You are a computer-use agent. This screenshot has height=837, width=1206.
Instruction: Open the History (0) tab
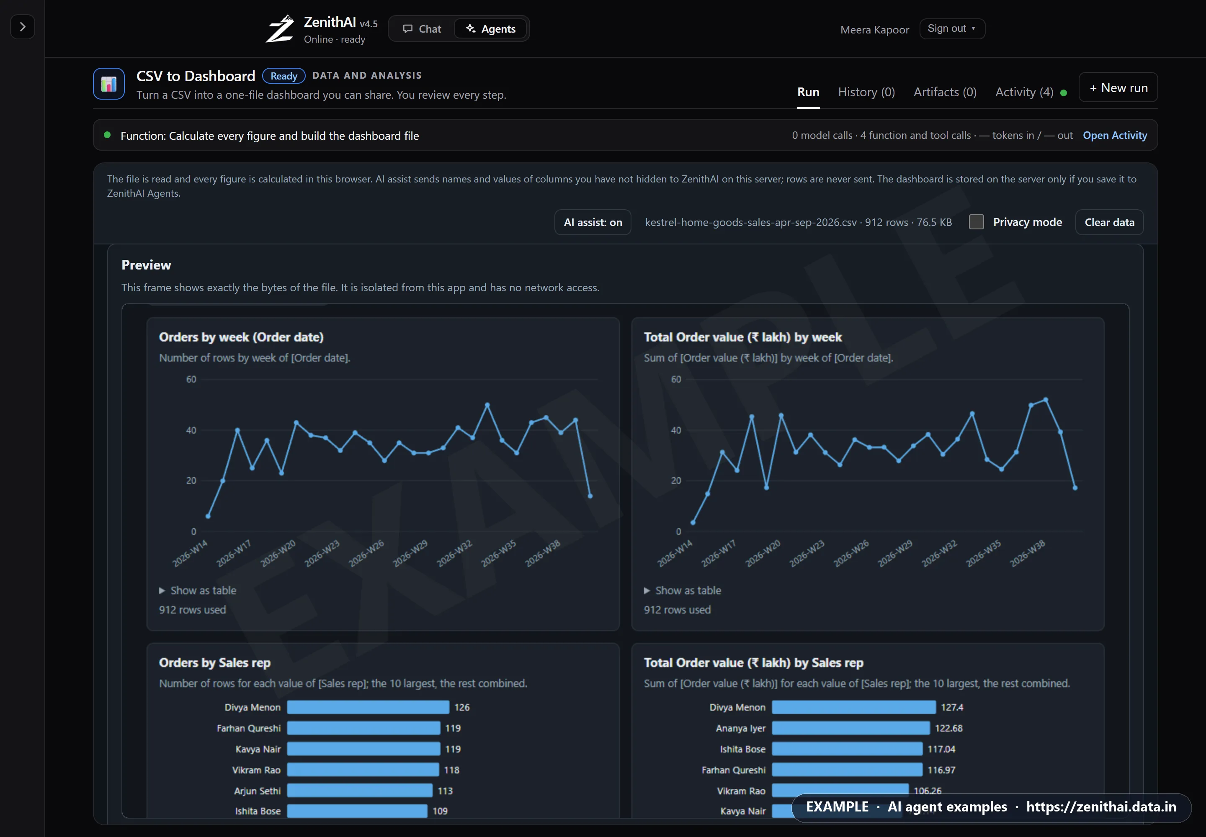pos(866,92)
